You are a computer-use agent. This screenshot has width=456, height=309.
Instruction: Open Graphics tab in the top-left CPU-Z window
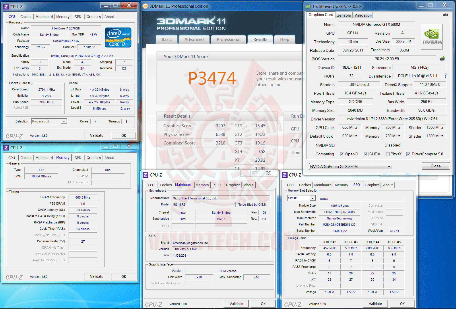94,17
